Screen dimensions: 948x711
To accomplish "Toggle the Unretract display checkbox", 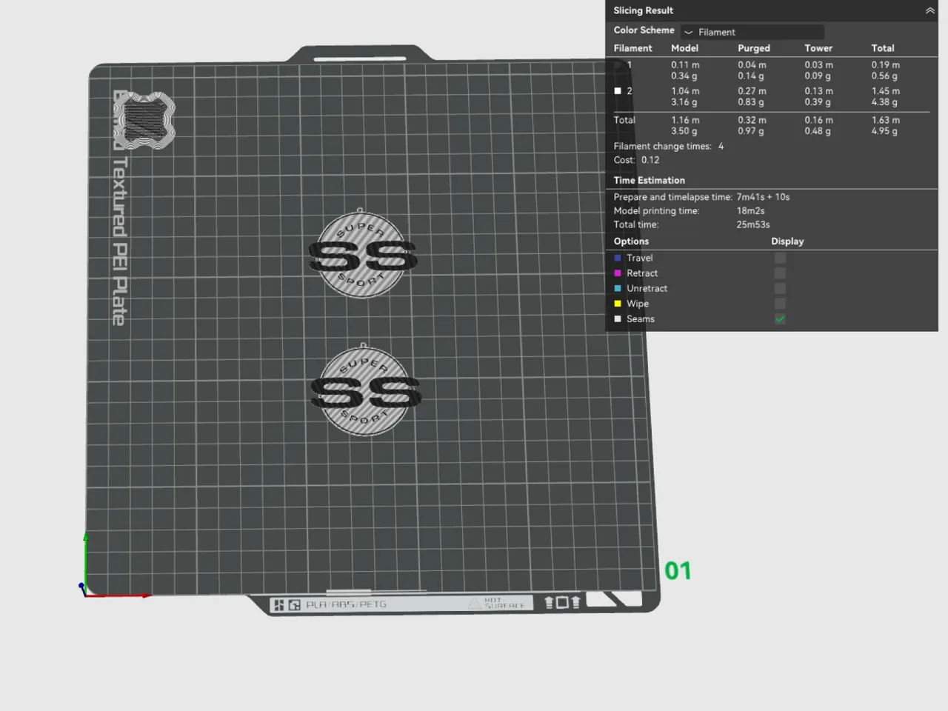I will 780,288.
